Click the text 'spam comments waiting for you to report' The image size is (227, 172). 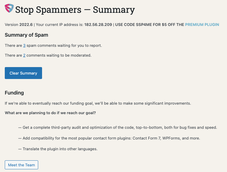pos(64,45)
